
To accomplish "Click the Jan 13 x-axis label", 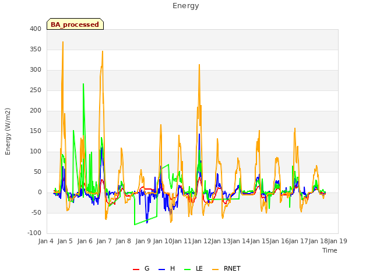I will click(221, 241).
